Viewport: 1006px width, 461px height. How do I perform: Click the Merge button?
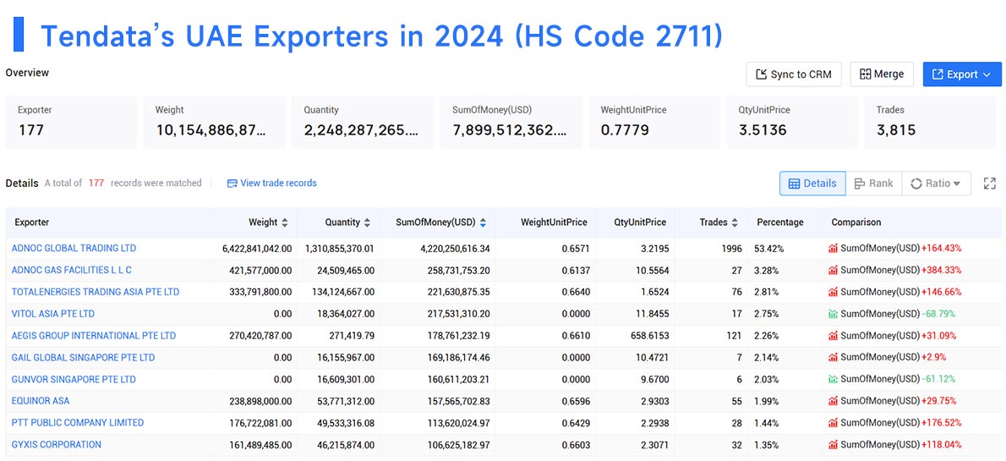click(x=882, y=74)
